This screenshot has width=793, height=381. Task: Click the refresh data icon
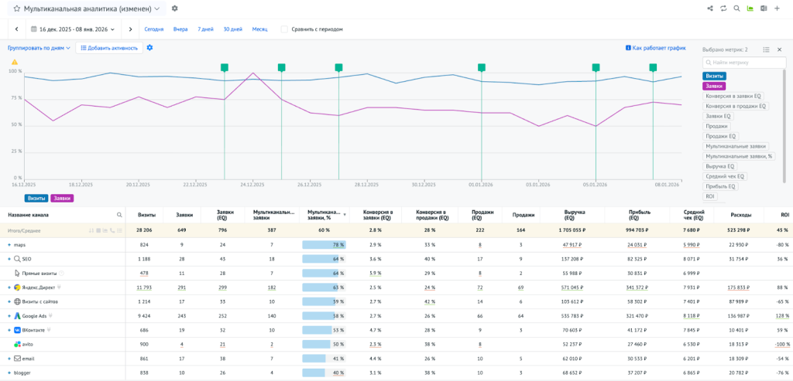coord(723,9)
